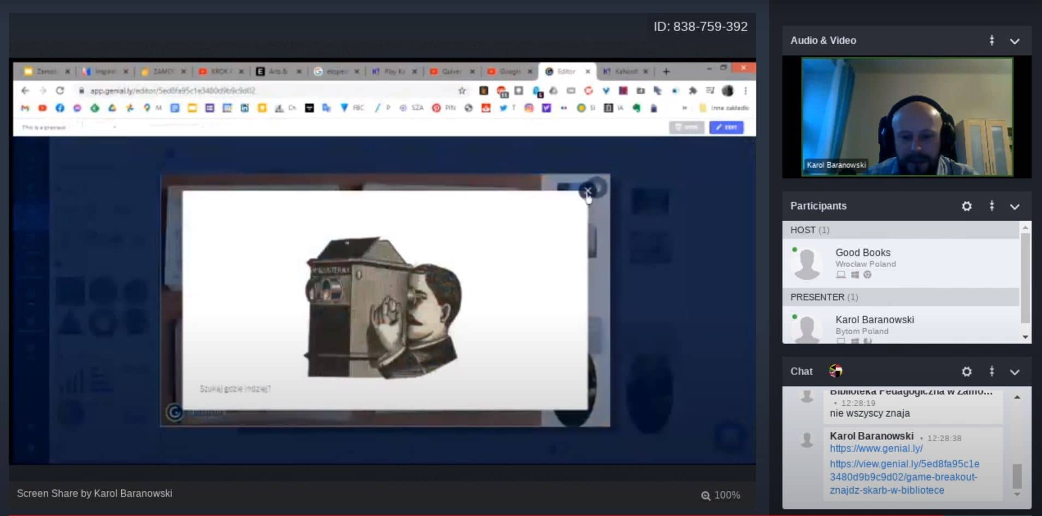
Task: Click the chat scrollbar thumb
Action: (x=1017, y=476)
